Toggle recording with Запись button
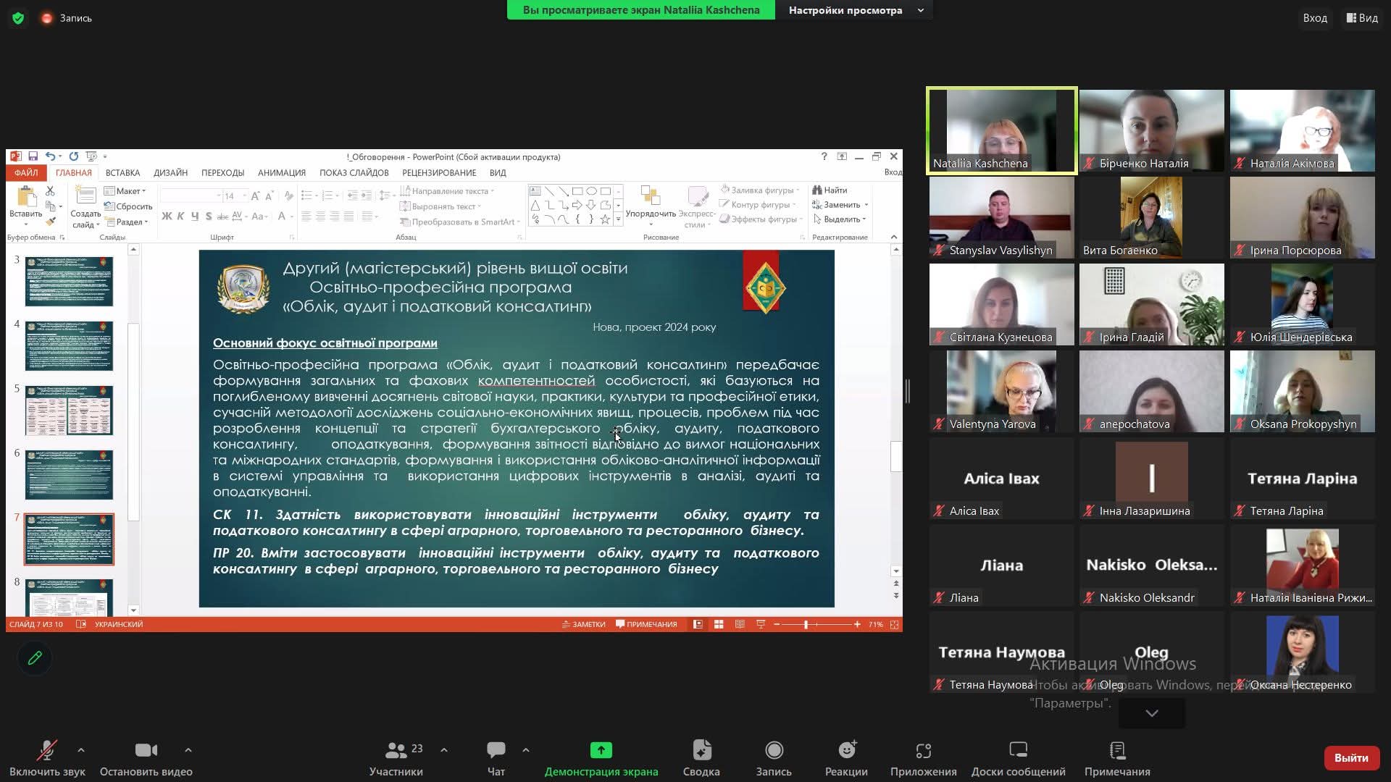 pyautogui.click(x=774, y=750)
